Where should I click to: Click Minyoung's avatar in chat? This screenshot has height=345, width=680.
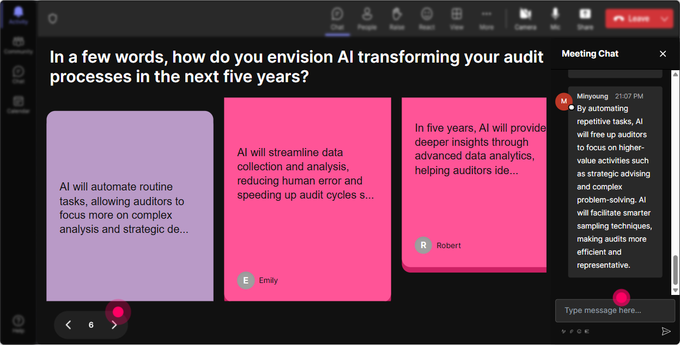563,101
